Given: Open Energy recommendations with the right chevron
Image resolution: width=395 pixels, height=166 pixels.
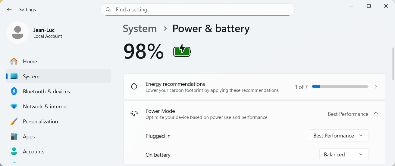Looking at the screenshot, I should point(376,87).
